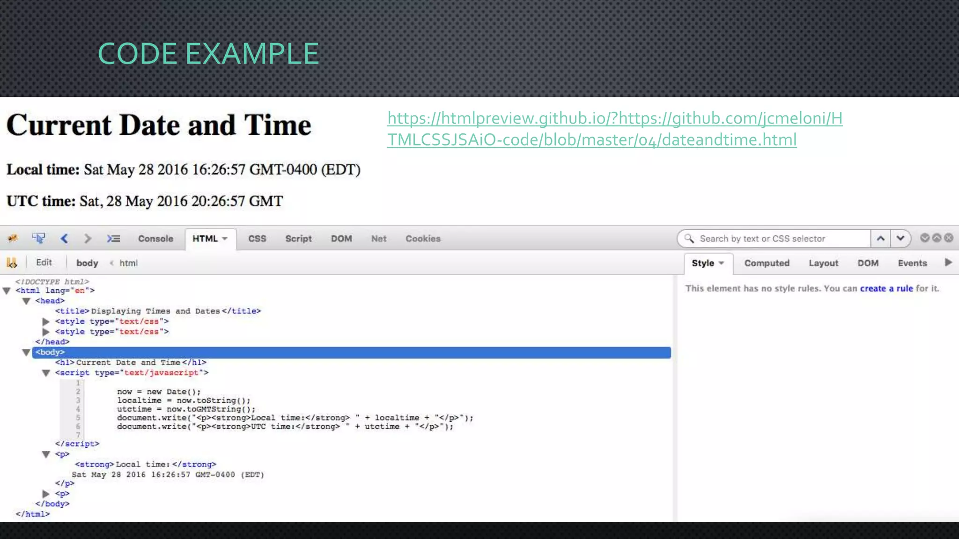
Task: Click the closing /script tag
Action: (x=77, y=444)
